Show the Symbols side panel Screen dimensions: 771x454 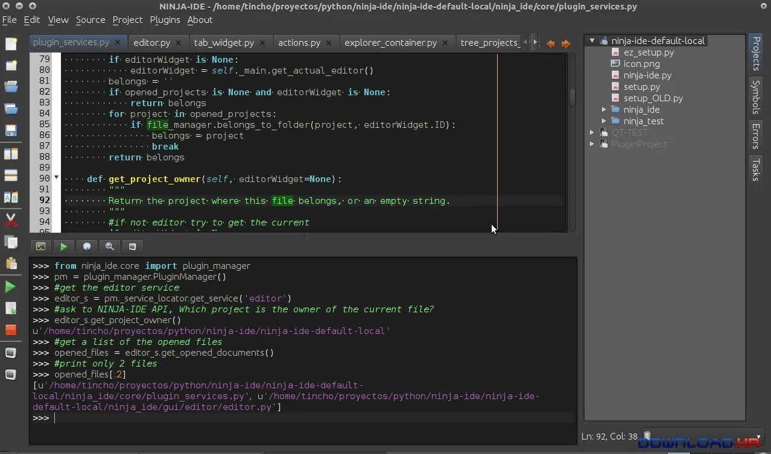coord(755,96)
